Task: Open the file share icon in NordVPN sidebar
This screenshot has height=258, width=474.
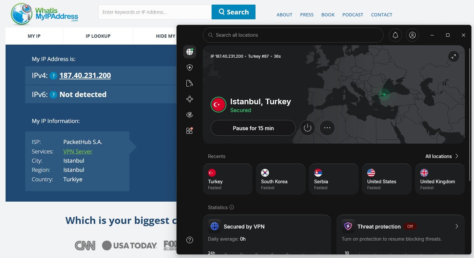Action: [x=190, y=83]
